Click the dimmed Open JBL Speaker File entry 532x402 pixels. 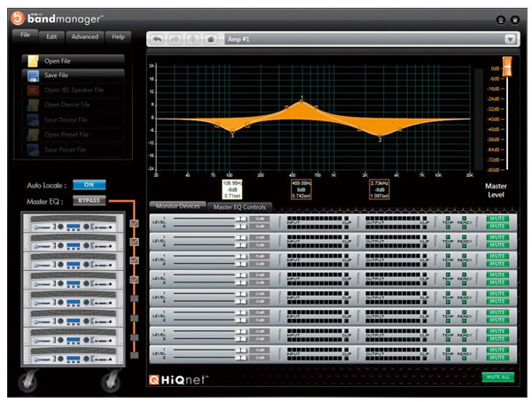click(x=74, y=90)
